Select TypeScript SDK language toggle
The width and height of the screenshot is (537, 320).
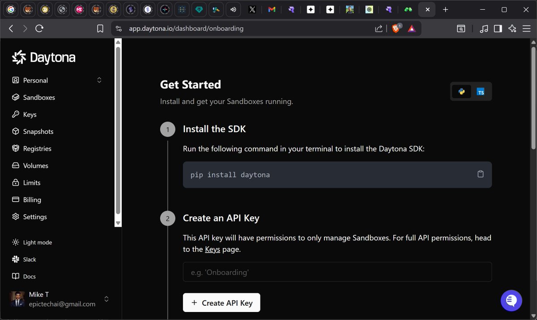(481, 91)
